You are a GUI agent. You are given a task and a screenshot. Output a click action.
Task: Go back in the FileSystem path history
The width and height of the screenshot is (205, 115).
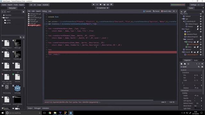tap(2, 12)
